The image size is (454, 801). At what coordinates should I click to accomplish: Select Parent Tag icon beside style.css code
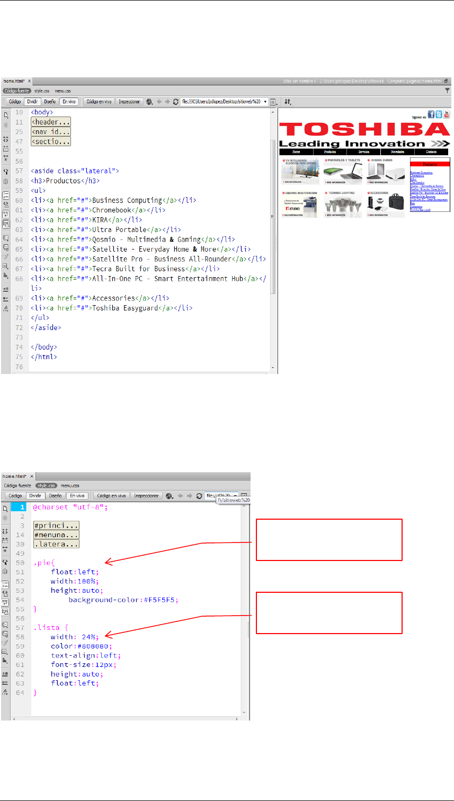[x=5, y=562]
